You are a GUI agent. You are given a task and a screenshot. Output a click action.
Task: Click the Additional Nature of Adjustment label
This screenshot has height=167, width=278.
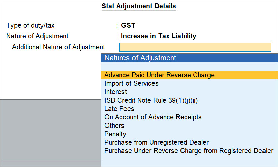coord(58,47)
